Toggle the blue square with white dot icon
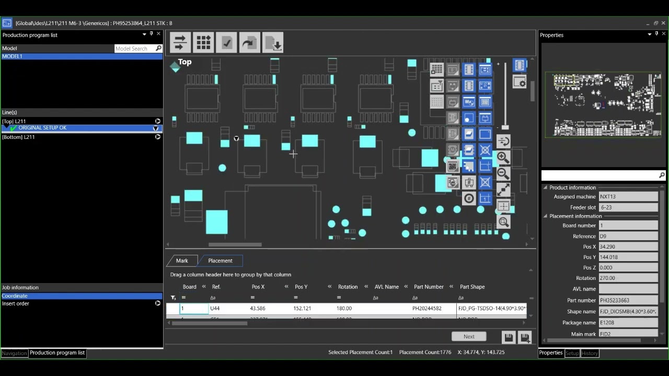The width and height of the screenshot is (669, 376). [469, 118]
